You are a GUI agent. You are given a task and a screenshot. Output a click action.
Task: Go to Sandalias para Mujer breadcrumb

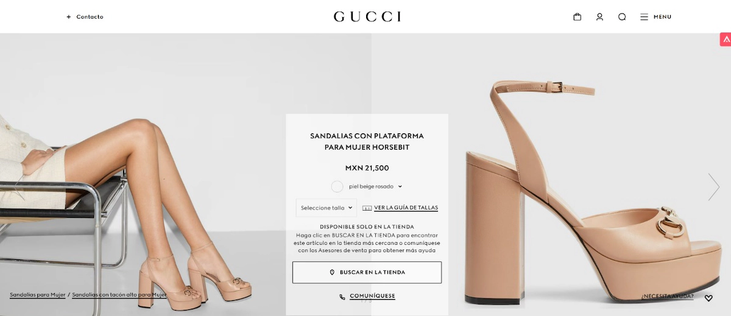point(37,295)
